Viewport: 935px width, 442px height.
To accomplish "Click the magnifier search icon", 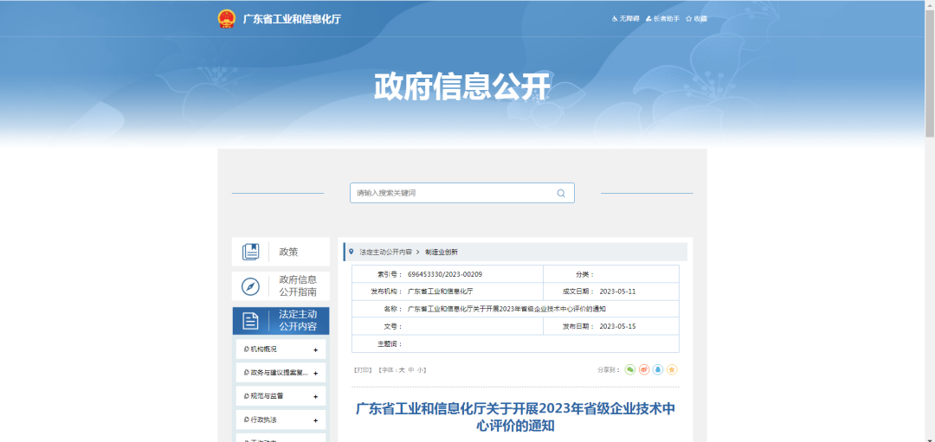I will tap(560, 193).
